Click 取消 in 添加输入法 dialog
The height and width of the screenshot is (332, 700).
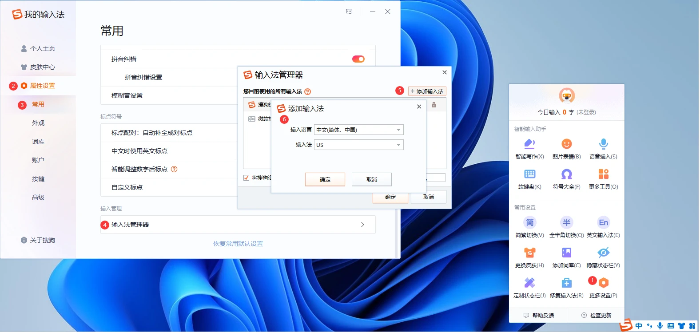[372, 179]
